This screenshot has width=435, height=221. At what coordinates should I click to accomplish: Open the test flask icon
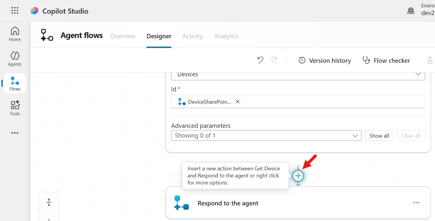(430, 60)
